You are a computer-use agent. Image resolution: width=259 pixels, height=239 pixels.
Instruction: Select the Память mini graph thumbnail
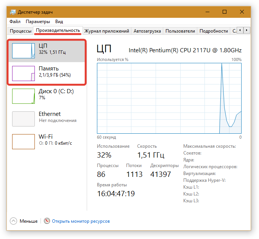[23, 73]
